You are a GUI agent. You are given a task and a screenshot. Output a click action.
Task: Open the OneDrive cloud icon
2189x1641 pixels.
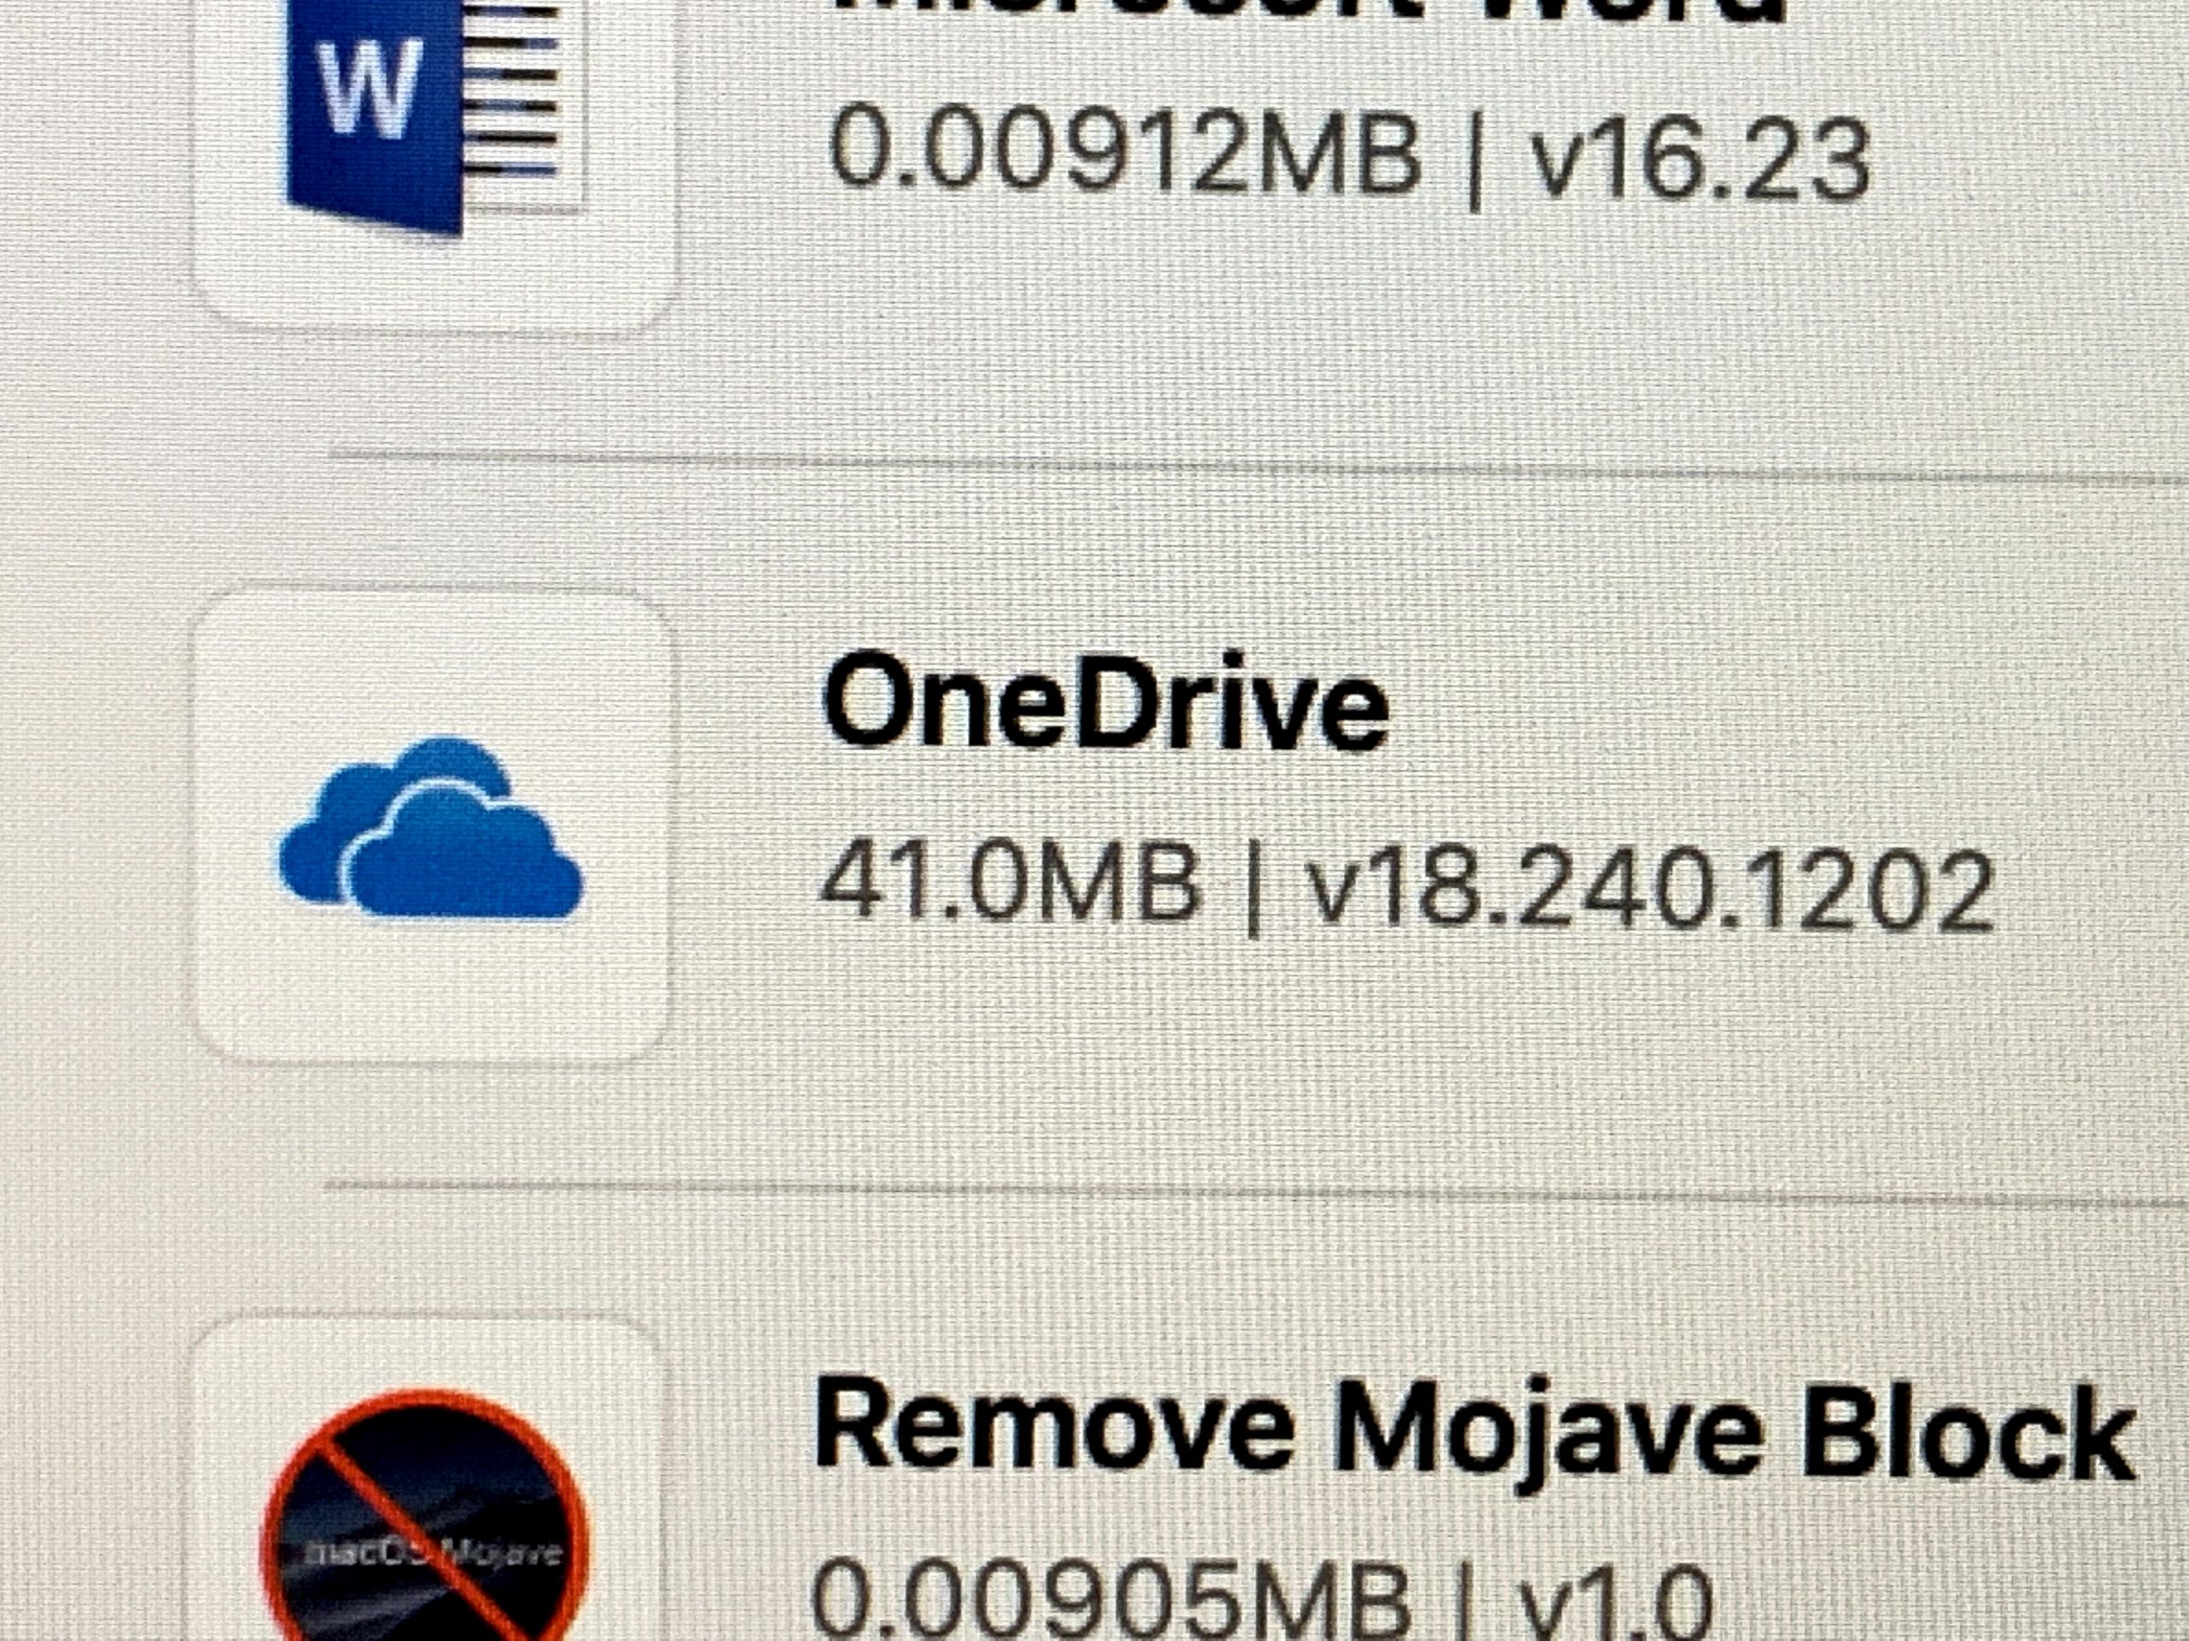pyautogui.click(x=429, y=829)
